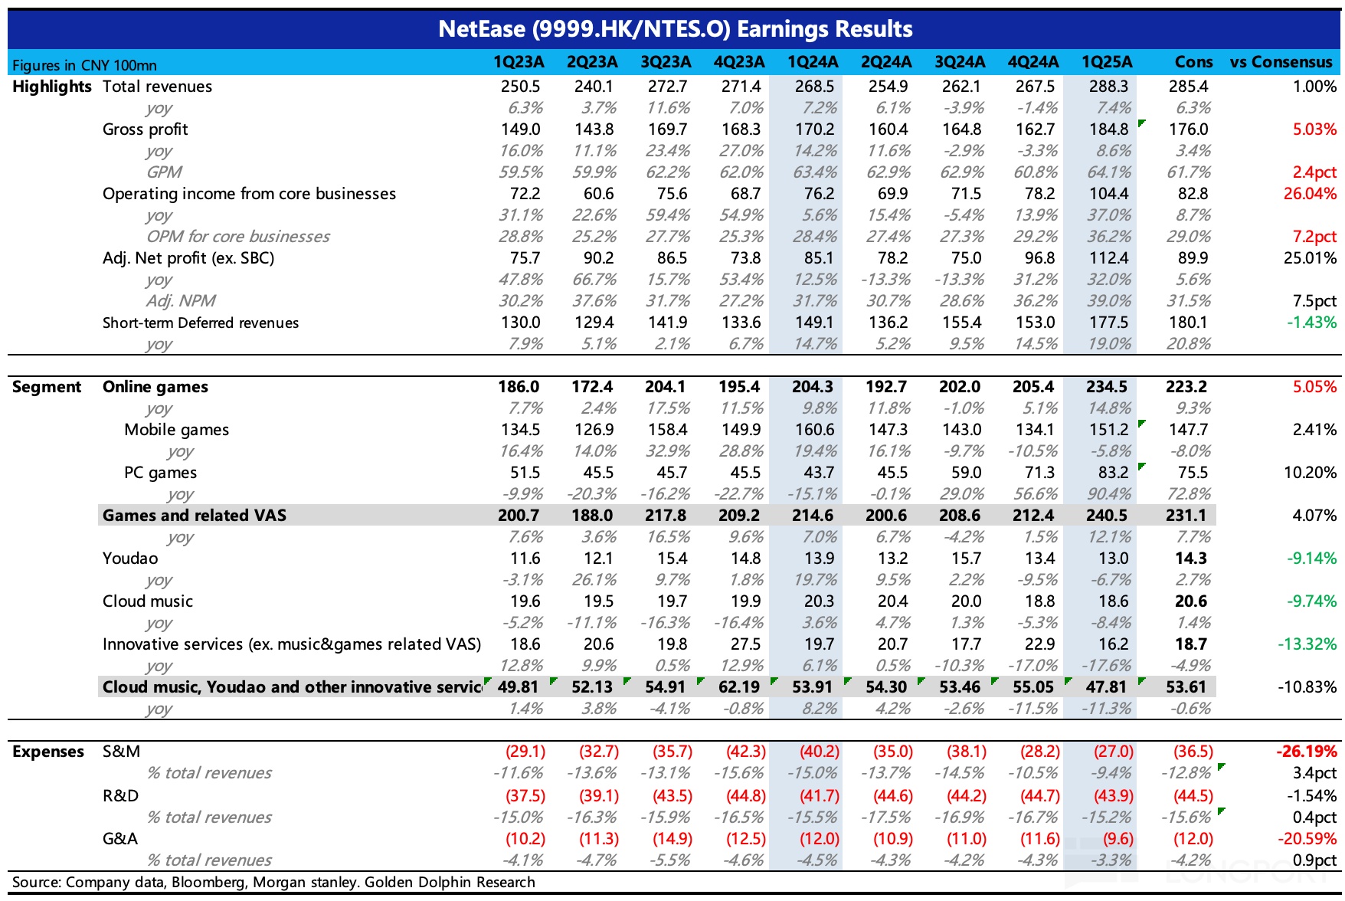The width and height of the screenshot is (1345, 901).
Task: Click 1Q25A total revenues value 288.3
Action: pyautogui.click(x=1108, y=87)
